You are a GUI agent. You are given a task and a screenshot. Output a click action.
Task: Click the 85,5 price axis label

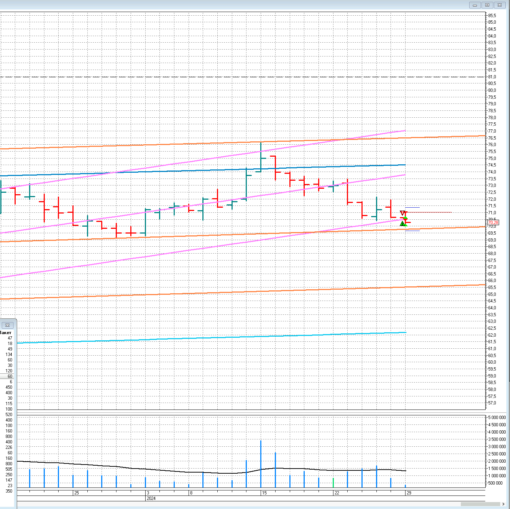point(492,15)
